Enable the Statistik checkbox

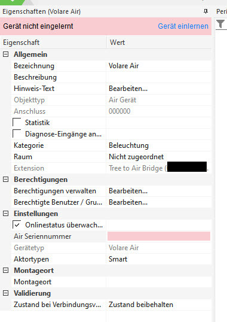coord(17,122)
